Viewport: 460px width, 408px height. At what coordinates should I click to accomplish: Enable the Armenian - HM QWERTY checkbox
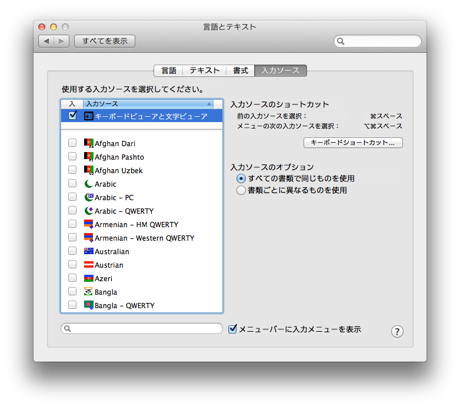pos(72,224)
